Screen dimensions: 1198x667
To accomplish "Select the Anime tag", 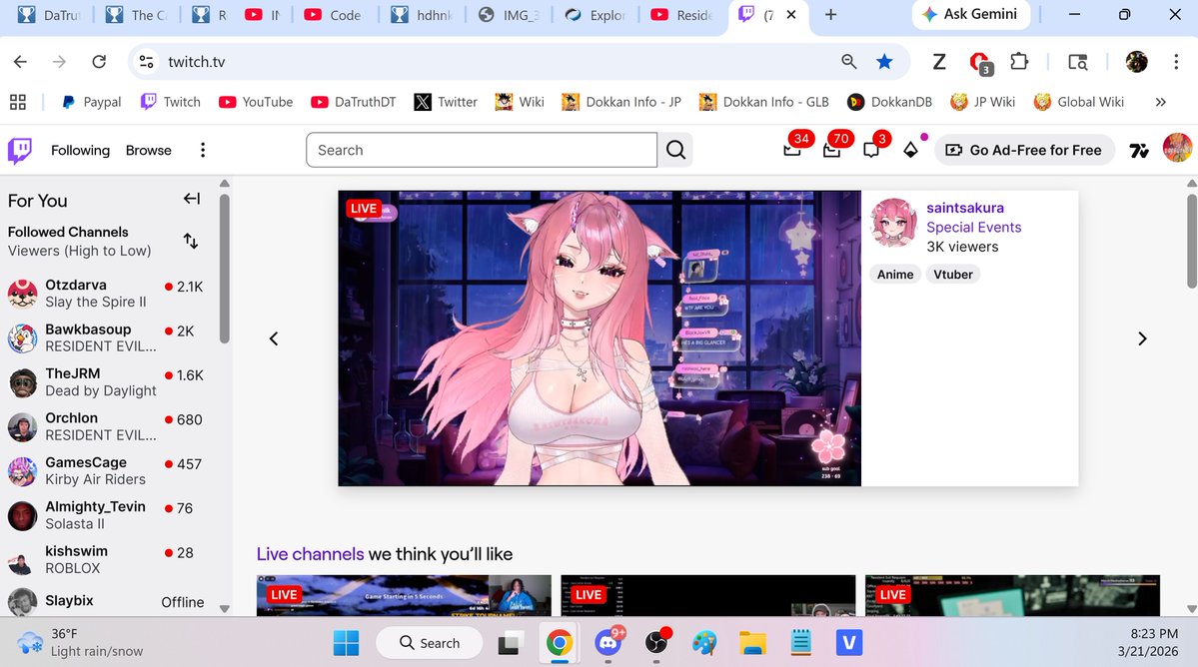I will (x=894, y=275).
